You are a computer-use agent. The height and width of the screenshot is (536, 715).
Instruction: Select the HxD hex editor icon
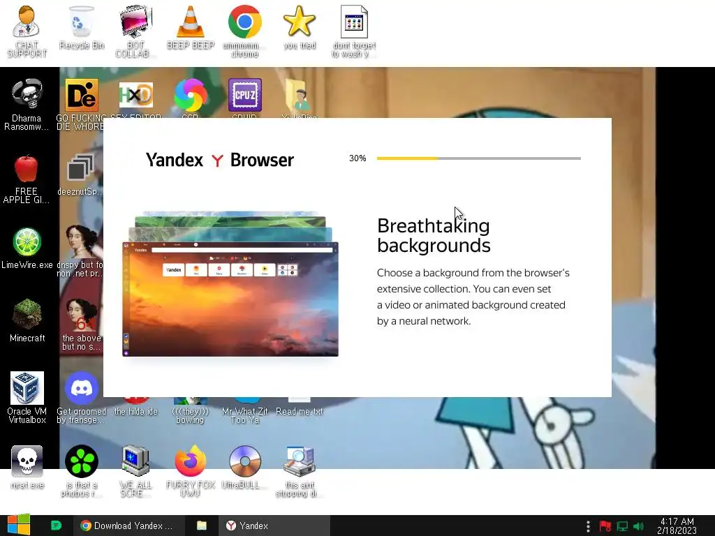click(135, 95)
